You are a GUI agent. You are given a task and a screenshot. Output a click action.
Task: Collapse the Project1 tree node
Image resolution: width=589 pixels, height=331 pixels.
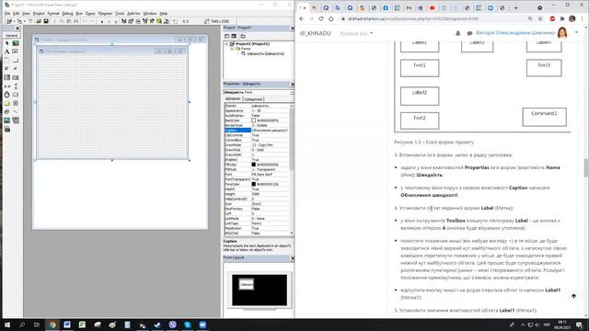(x=227, y=44)
